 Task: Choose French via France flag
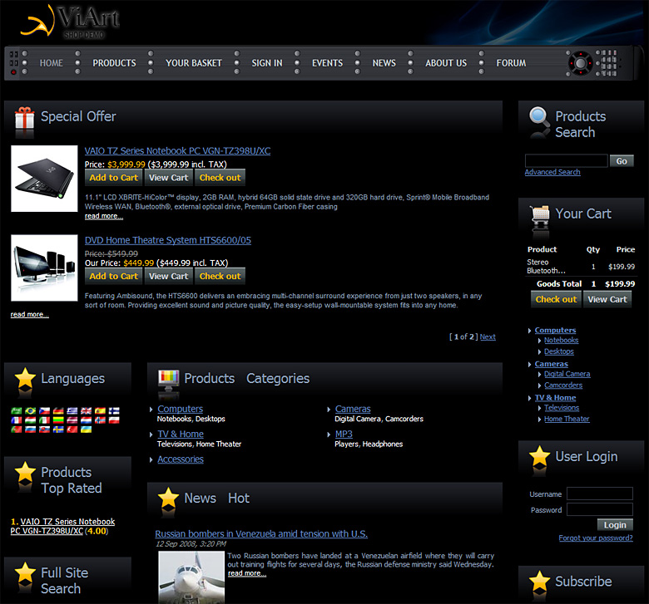(x=17, y=420)
